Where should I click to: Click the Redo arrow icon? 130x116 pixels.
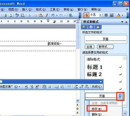pos(61,15)
